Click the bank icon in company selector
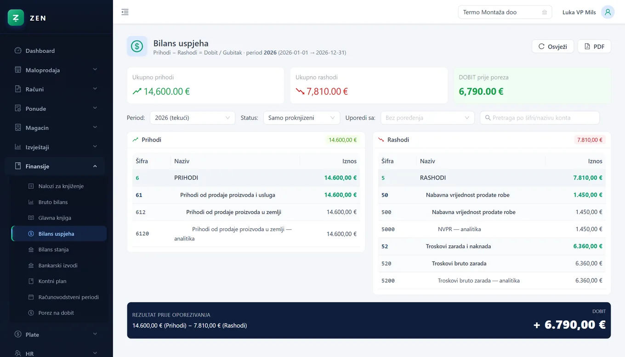Viewport: 625px width, 357px height. pos(545,12)
